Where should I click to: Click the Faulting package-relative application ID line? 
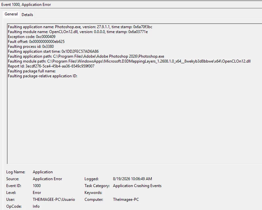coord(43,76)
